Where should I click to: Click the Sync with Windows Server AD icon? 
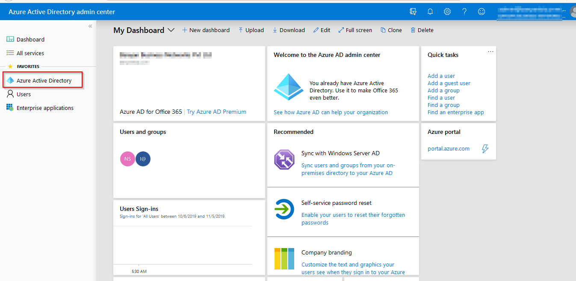(x=284, y=160)
